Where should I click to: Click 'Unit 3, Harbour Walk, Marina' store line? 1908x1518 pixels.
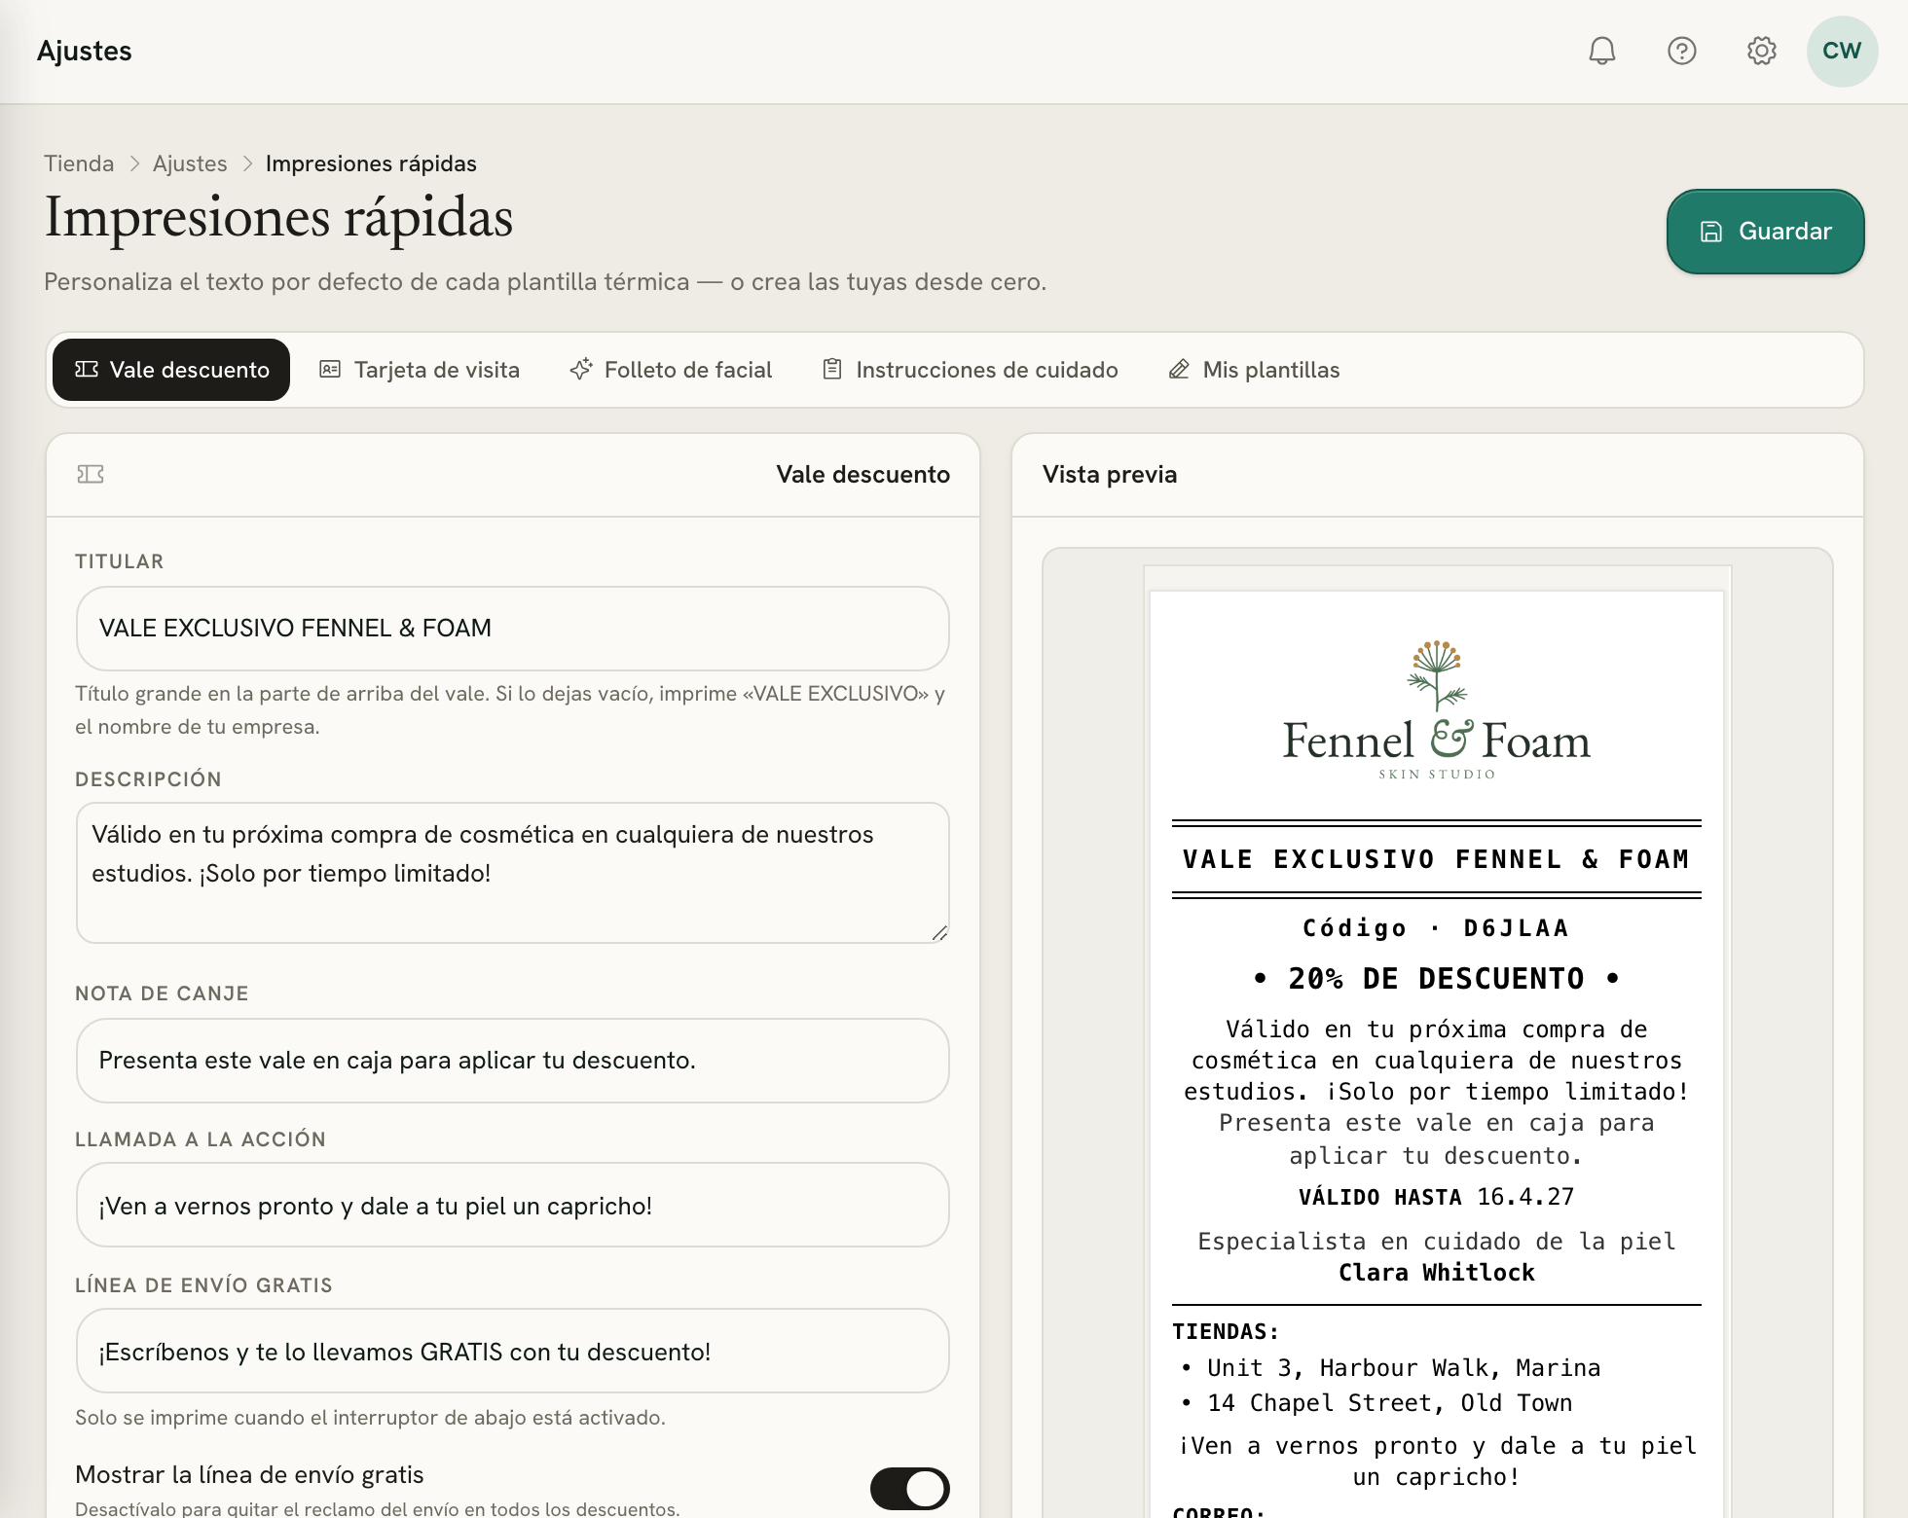[x=1404, y=1368]
